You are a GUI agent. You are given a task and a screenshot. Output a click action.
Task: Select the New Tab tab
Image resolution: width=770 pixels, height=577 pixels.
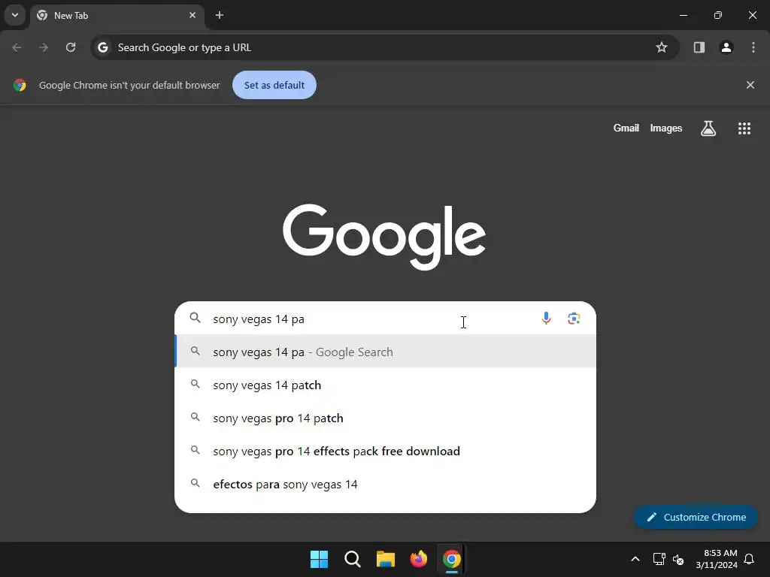point(117,15)
